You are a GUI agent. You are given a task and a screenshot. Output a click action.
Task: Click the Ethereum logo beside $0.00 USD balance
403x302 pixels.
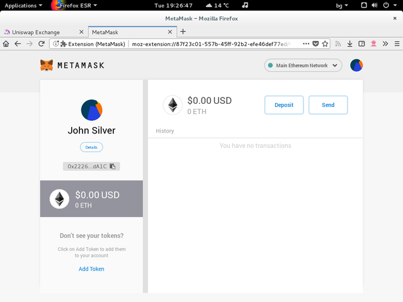point(173,105)
